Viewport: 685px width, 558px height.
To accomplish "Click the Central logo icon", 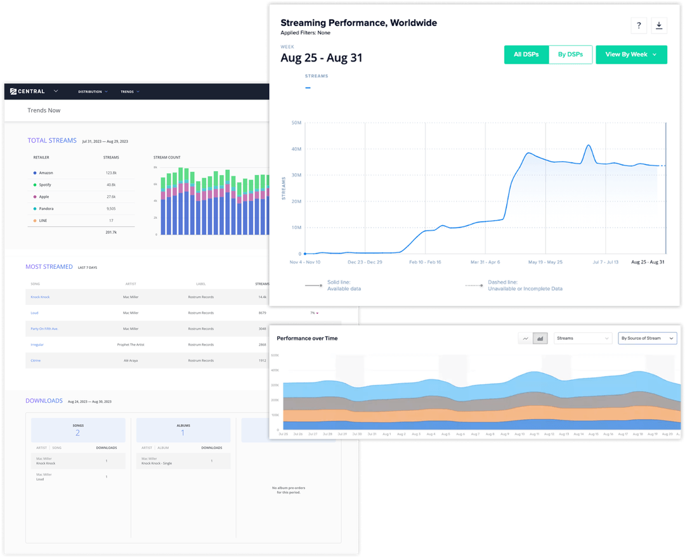I will (13, 91).
